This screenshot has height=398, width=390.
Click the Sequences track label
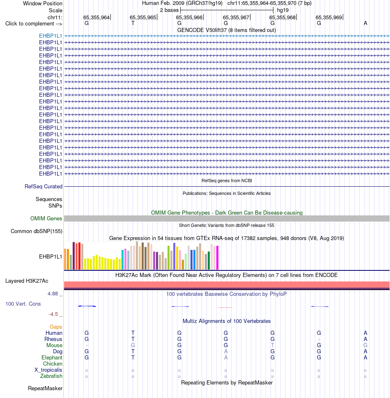point(49,199)
